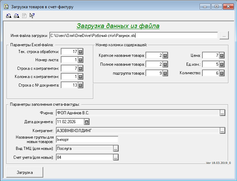This screenshot has height=181, width=237.
Task: Open calculator for Тек. строка обработки
Action: (81, 52)
